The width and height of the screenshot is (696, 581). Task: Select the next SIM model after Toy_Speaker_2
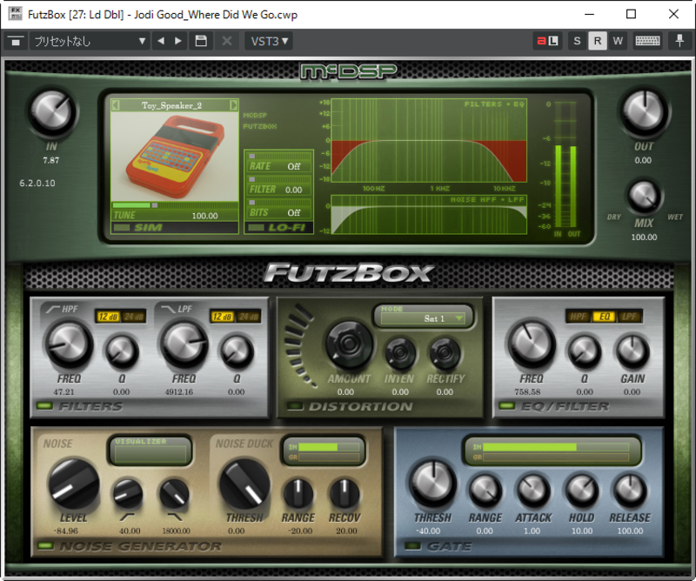233,105
